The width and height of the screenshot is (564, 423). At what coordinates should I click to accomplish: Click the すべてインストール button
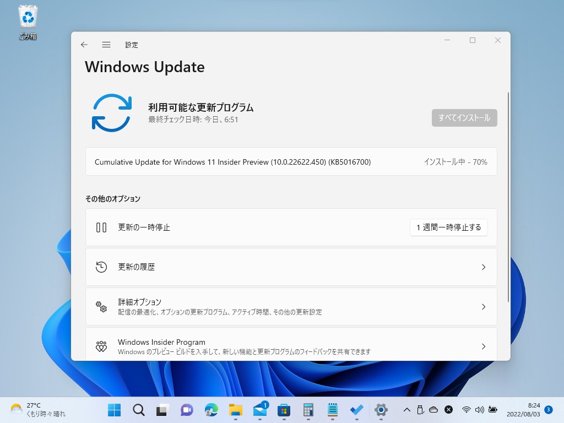click(x=464, y=117)
